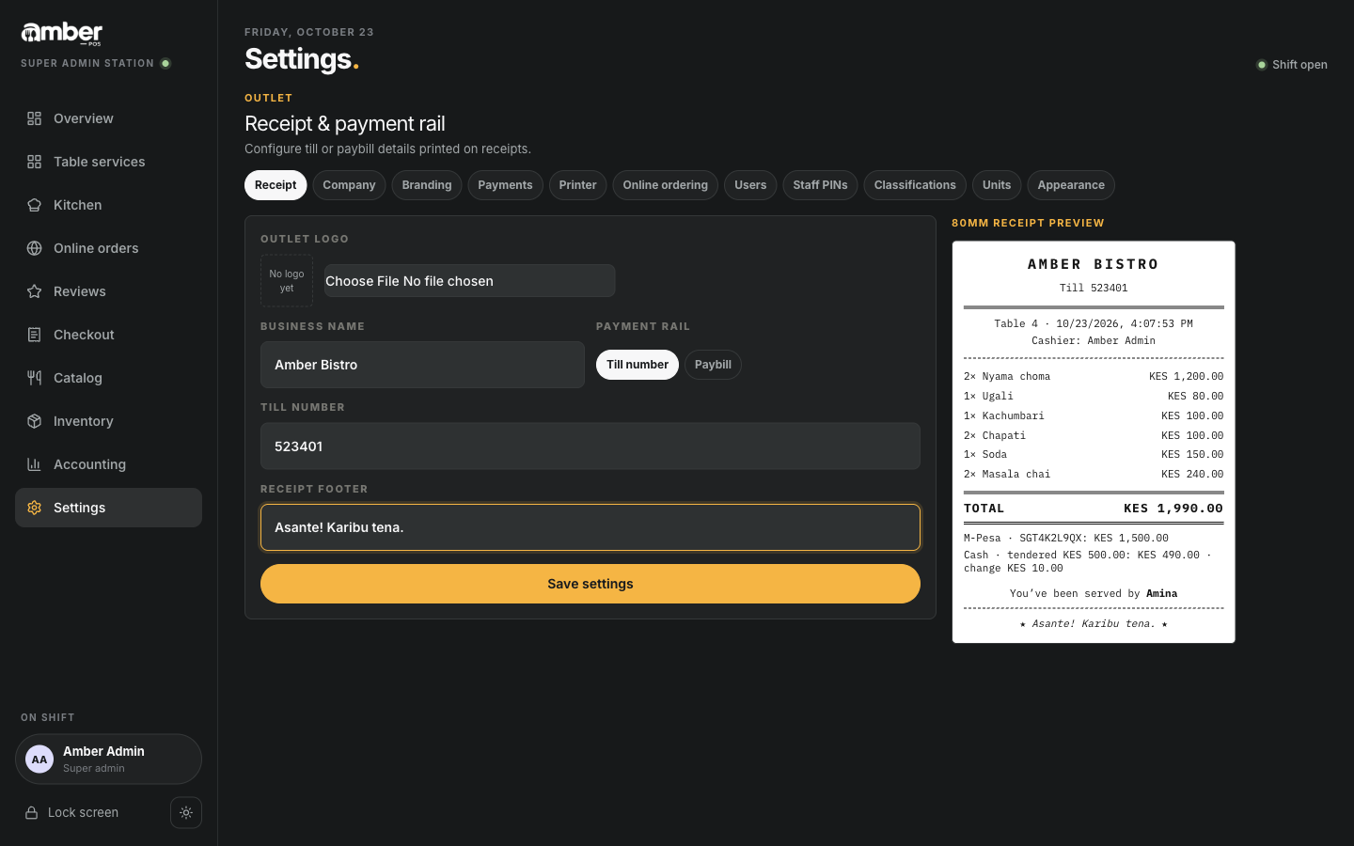Click the Super Admin Station label
The image size is (1354, 846).
[x=87, y=64]
